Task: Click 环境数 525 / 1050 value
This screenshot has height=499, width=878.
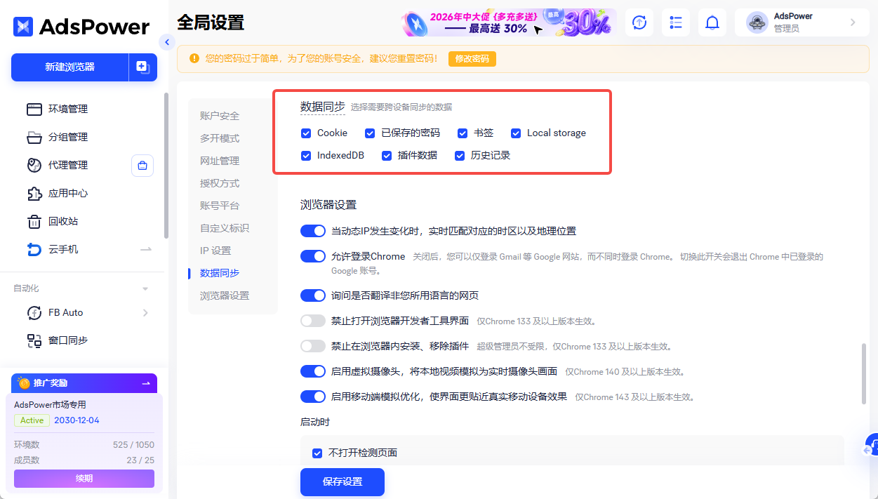Action: (x=133, y=445)
